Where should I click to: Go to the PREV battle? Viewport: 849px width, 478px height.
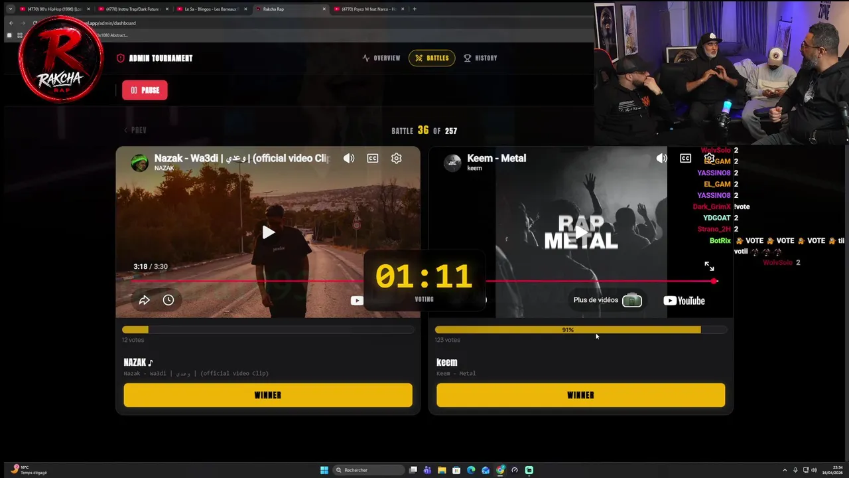click(x=135, y=130)
